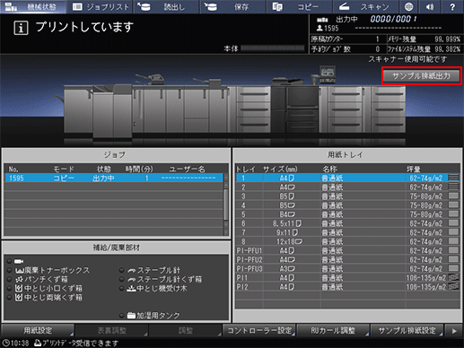Click the globe language icon

pos(408,6)
